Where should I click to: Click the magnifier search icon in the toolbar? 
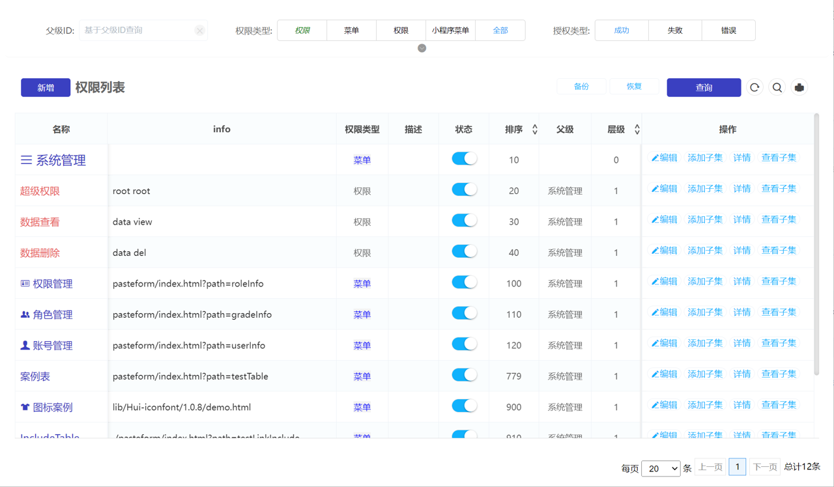tap(777, 87)
